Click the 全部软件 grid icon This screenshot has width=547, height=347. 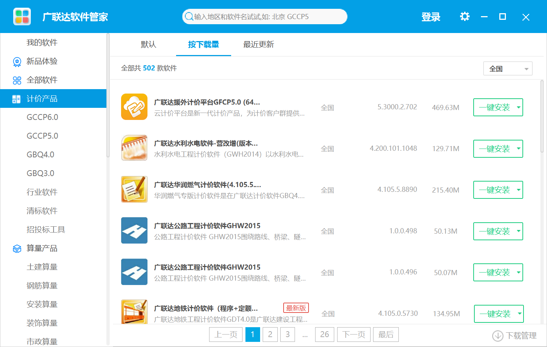(17, 80)
